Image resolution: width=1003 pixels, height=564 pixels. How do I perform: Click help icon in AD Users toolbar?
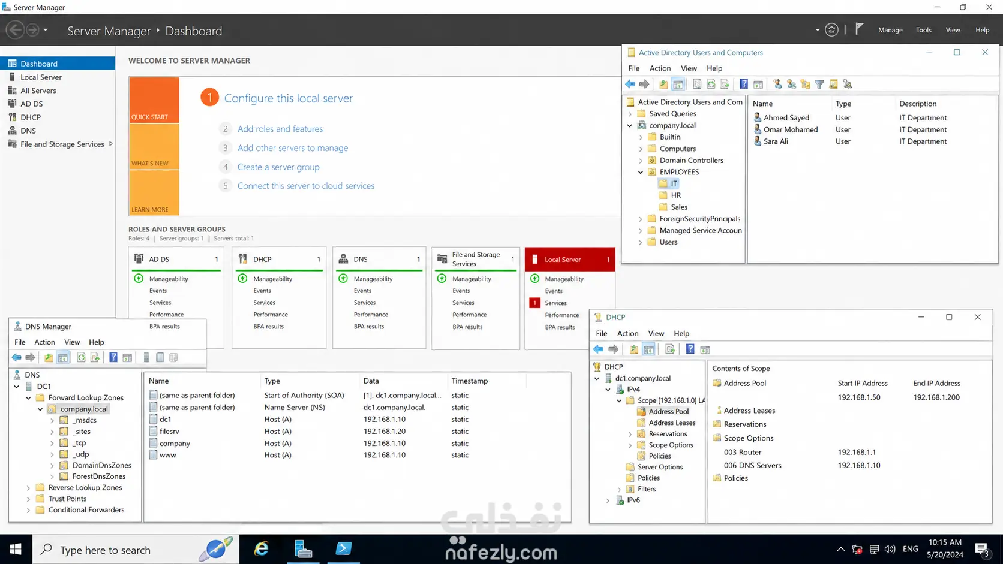pos(744,85)
